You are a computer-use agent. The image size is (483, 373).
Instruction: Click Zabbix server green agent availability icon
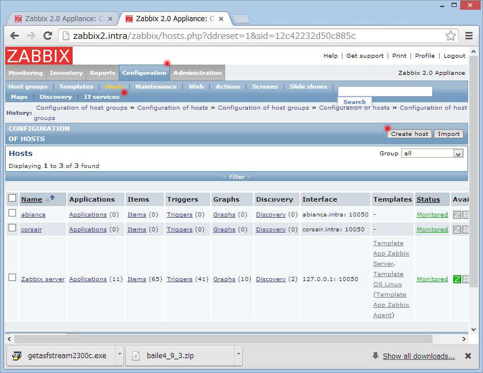(x=457, y=279)
